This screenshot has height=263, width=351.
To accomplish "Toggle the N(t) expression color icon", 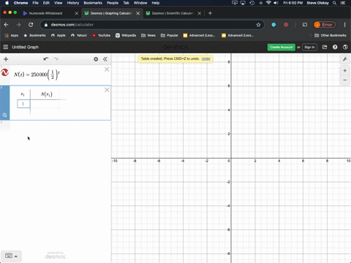I will click(5, 72).
